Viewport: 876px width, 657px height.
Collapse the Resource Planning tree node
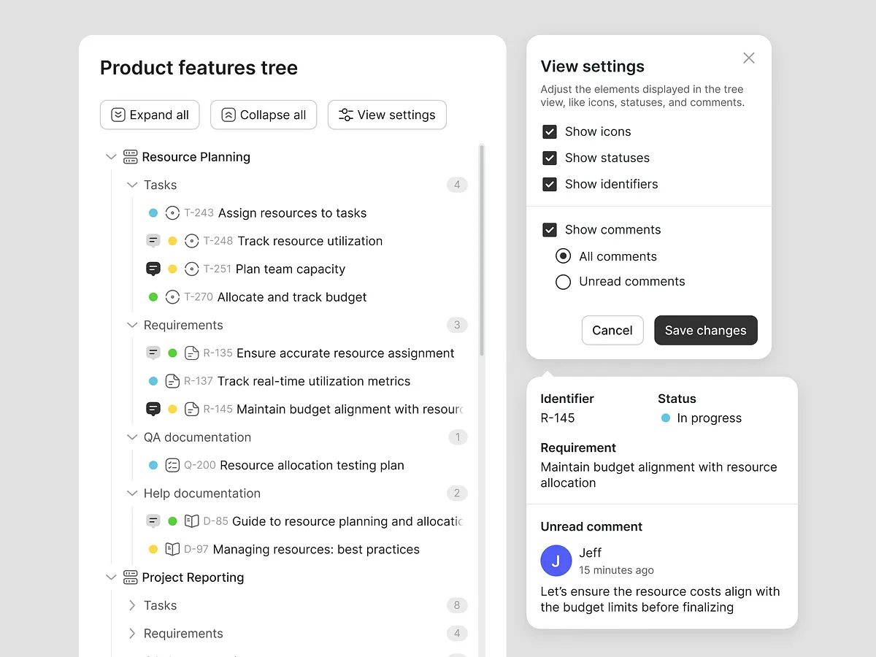tap(111, 157)
